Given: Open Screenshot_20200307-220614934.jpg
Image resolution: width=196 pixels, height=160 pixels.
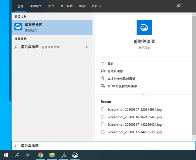Looking at the screenshot, I should pyautogui.click(x=134, y=110).
